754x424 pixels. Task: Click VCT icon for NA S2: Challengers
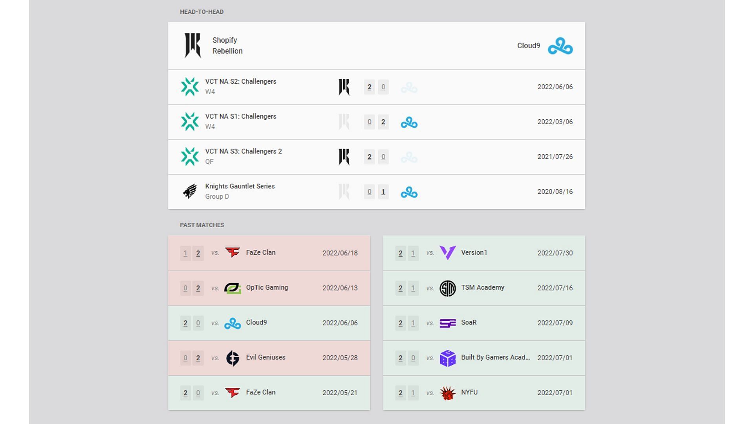tap(190, 87)
